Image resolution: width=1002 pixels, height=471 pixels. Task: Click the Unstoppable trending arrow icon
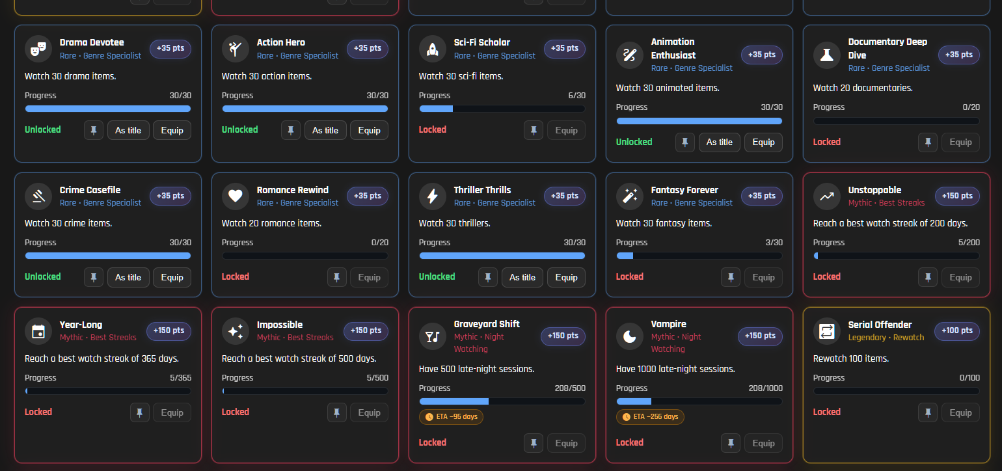point(827,196)
